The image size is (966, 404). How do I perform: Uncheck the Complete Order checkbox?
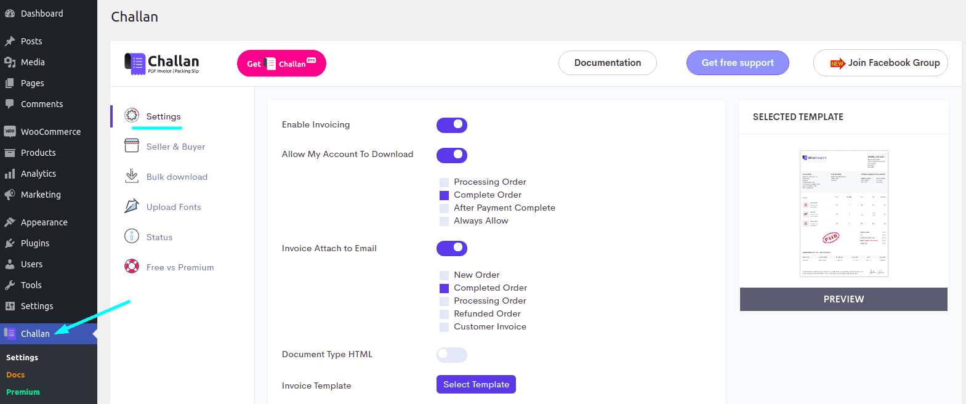point(444,195)
